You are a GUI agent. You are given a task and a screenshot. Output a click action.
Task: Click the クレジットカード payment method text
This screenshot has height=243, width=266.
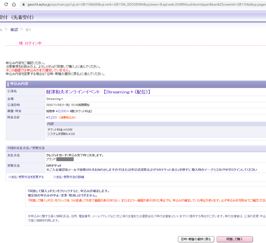[57, 155]
